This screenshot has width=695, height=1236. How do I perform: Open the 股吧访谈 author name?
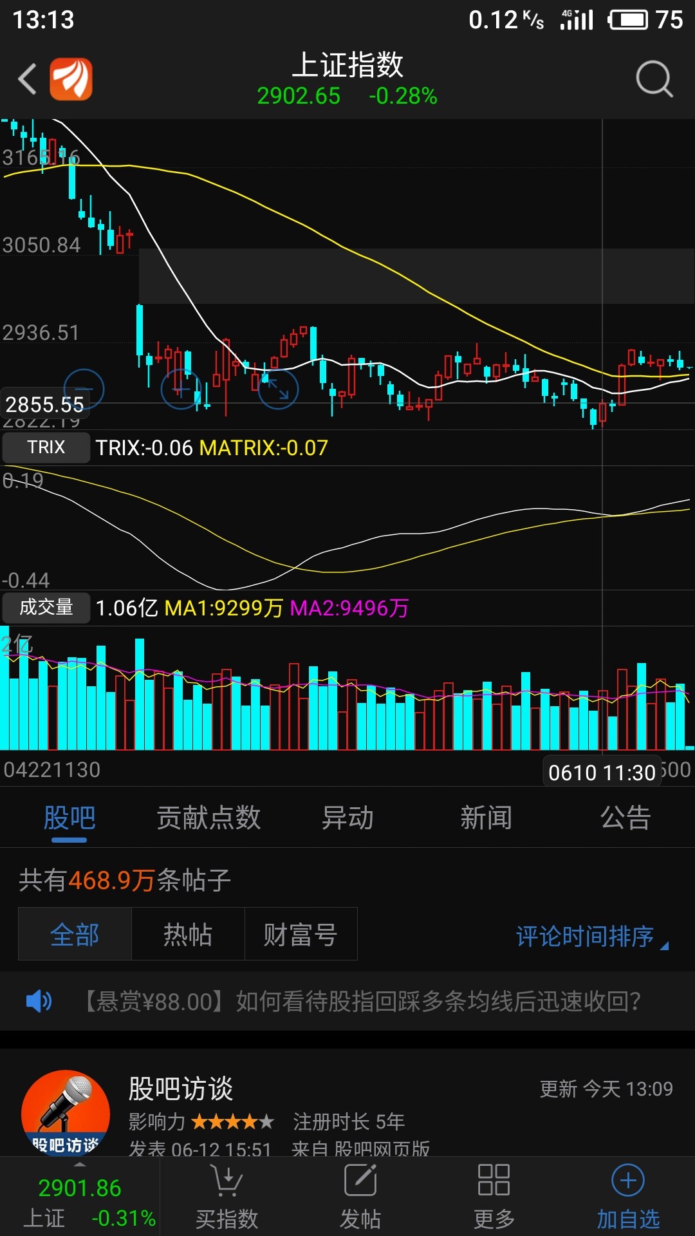point(181,1089)
